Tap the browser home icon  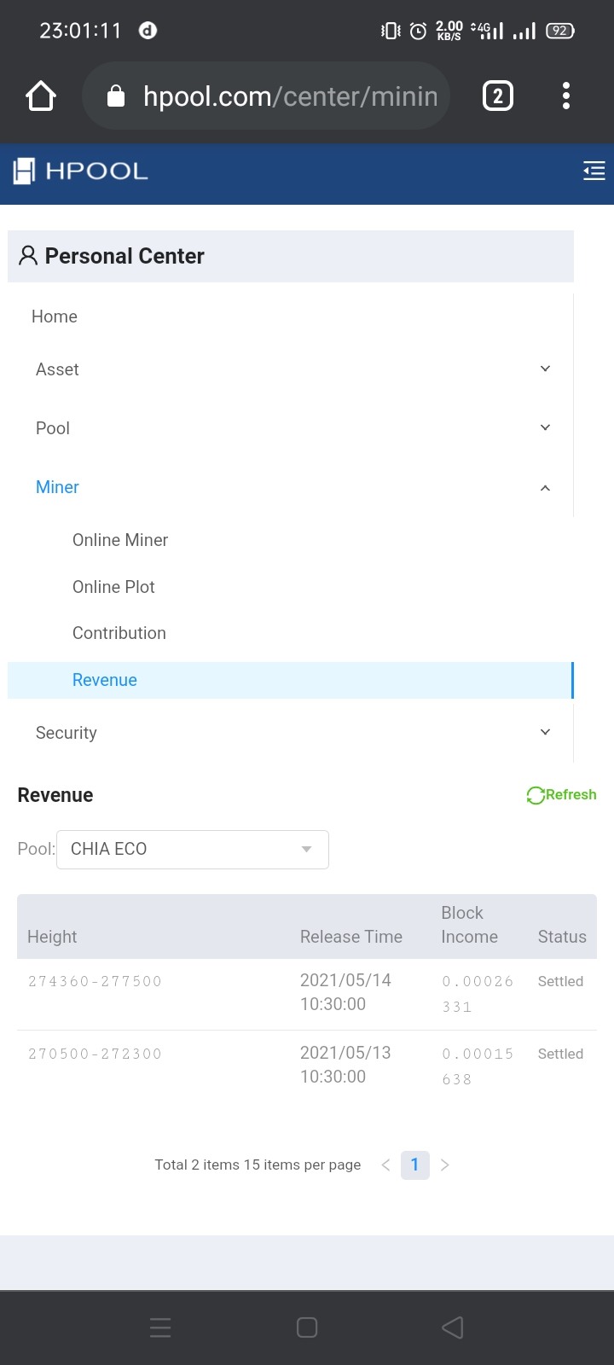pyautogui.click(x=40, y=96)
